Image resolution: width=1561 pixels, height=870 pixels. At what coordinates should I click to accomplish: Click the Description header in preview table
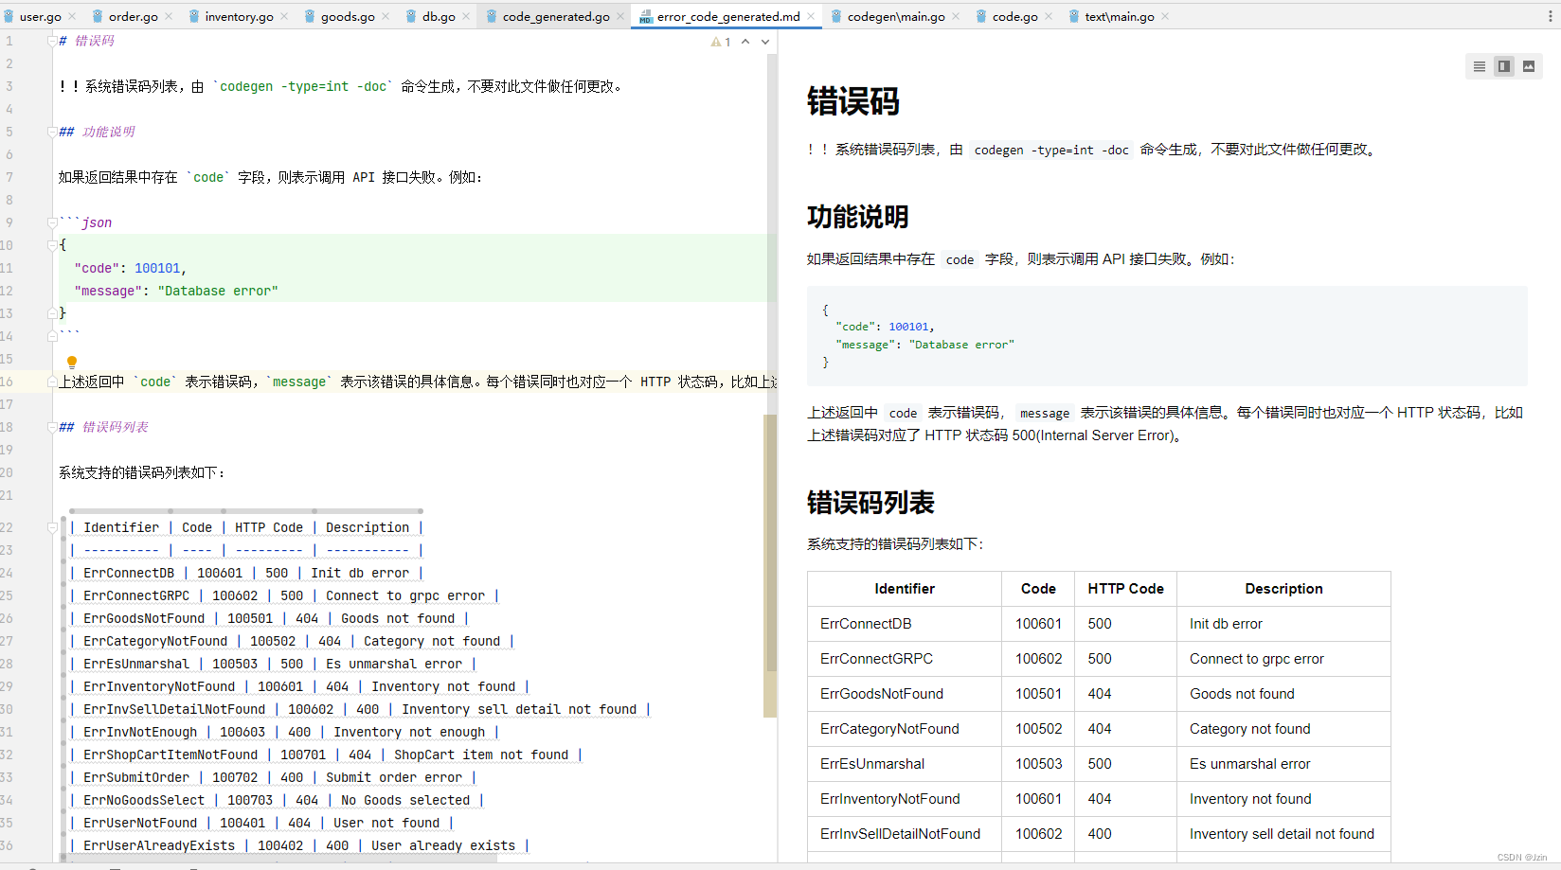(x=1283, y=589)
